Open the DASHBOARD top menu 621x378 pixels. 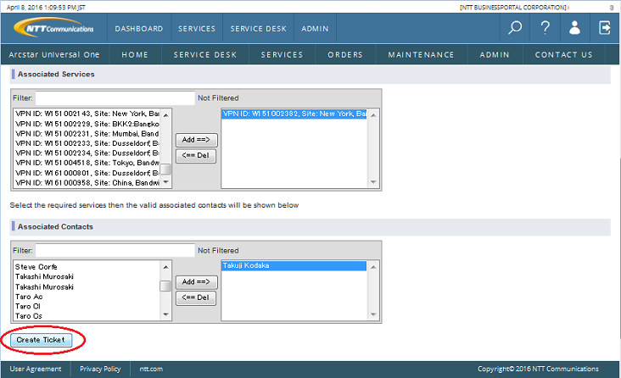[139, 29]
